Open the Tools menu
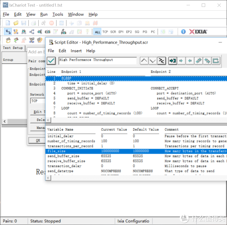This screenshot has height=225, width=227. (x=58, y=14)
